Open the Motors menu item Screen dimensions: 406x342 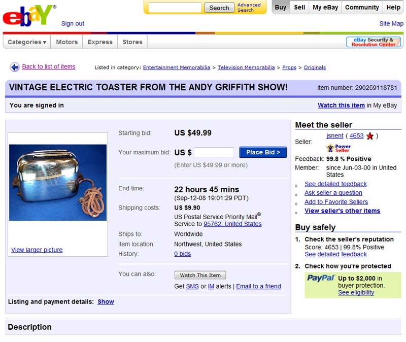click(67, 42)
